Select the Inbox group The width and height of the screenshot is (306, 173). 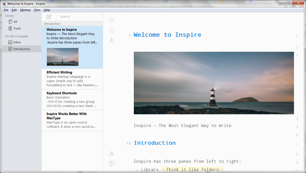tap(22, 42)
